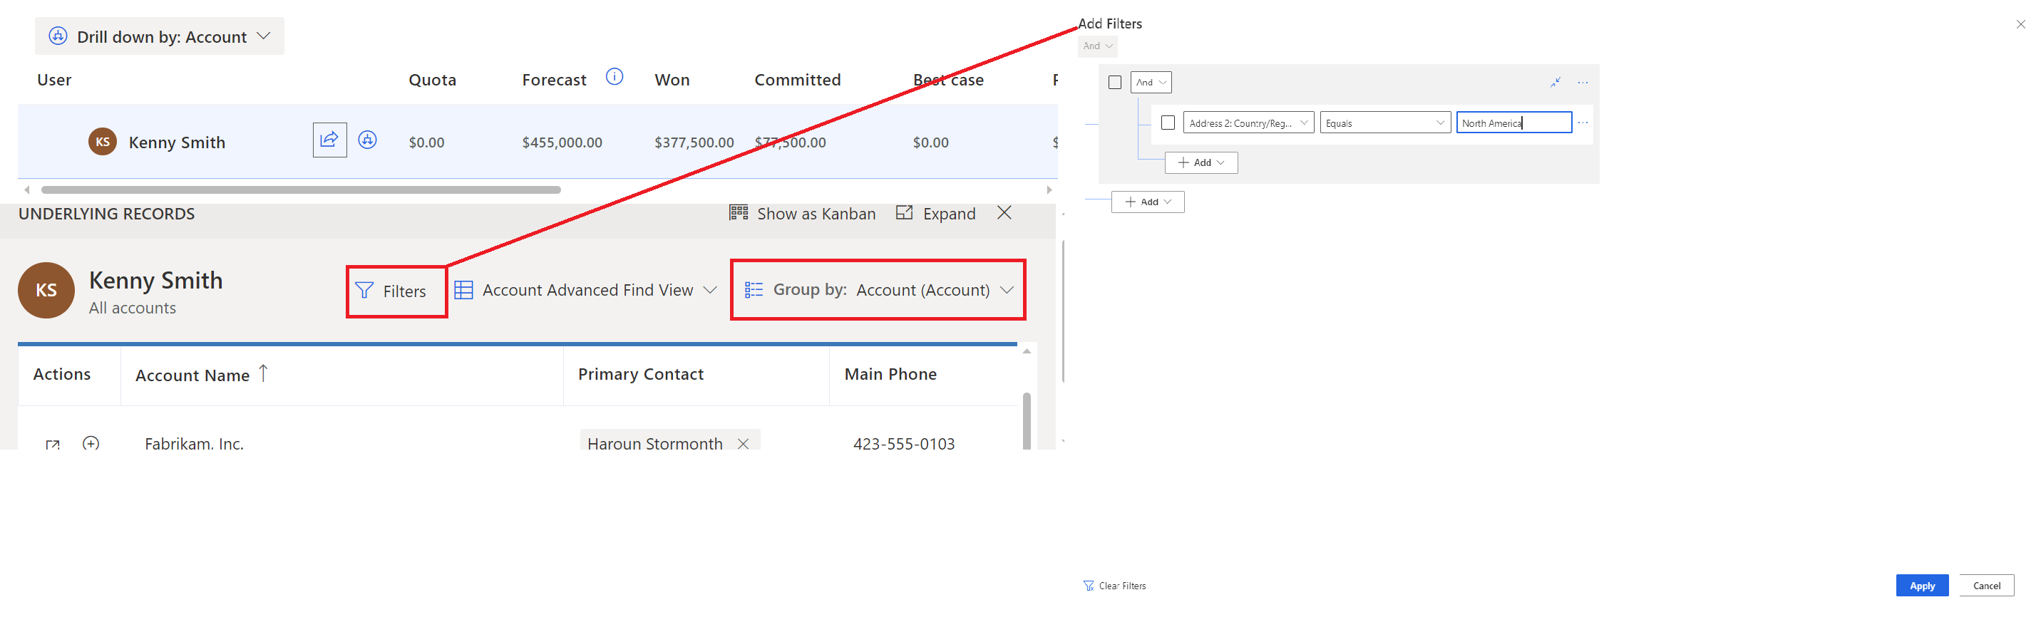Collapse the filter group with the arrows icon
The width and height of the screenshot is (2041, 622).
click(x=1556, y=83)
